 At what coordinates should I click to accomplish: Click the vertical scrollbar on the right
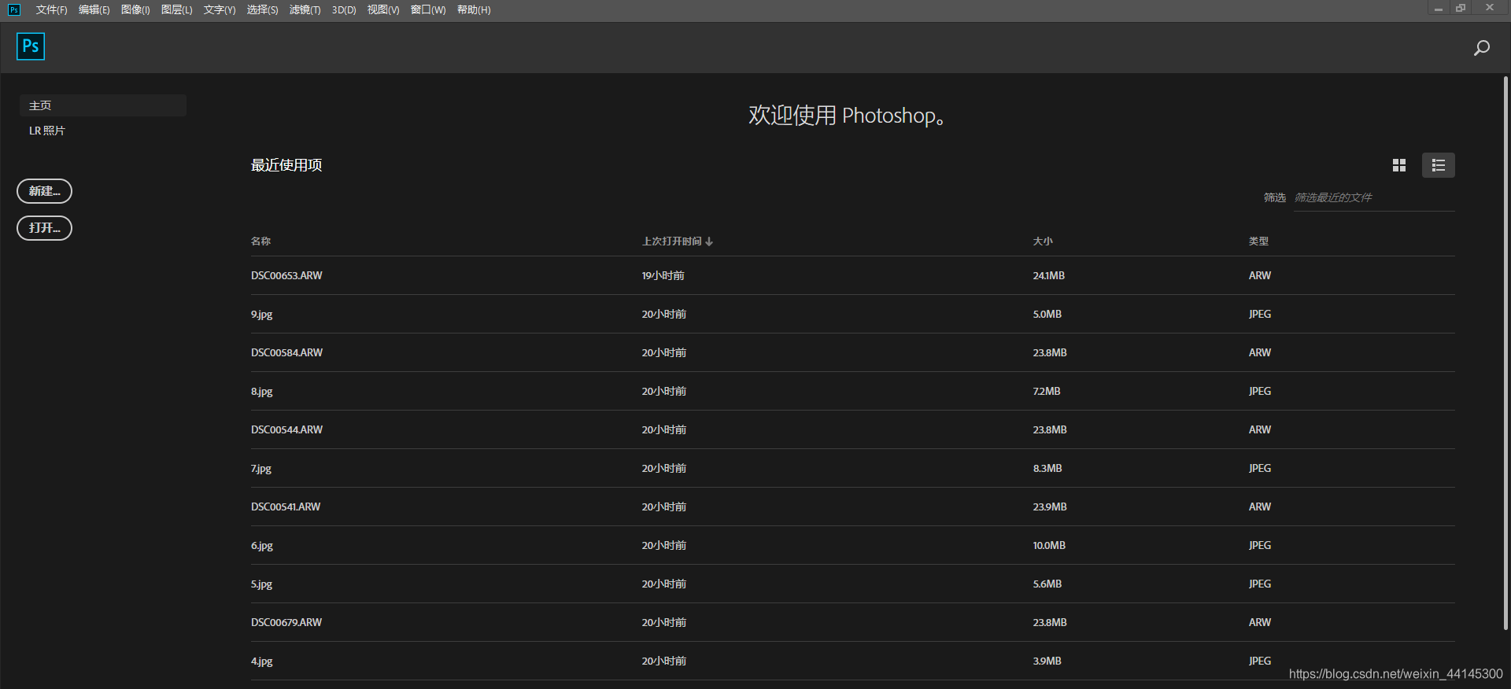click(x=1505, y=353)
